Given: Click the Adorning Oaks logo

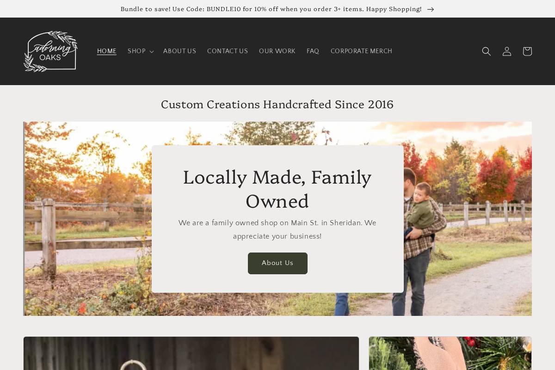Looking at the screenshot, I should click(50, 51).
